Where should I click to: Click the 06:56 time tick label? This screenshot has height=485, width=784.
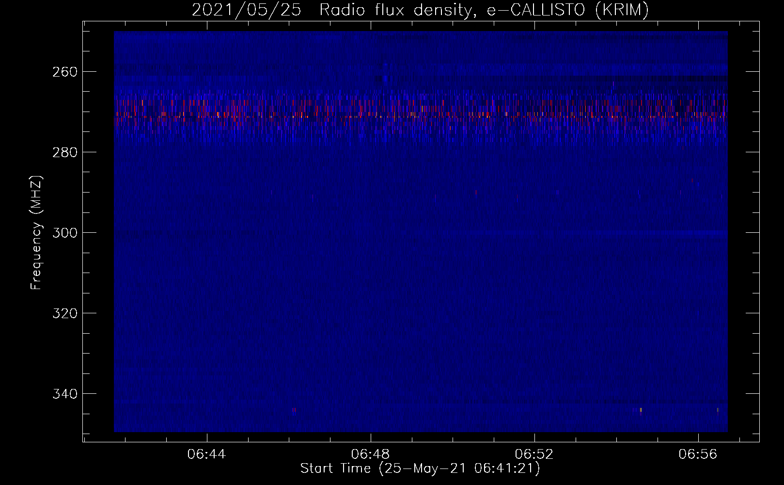pyautogui.click(x=698, y=454)
